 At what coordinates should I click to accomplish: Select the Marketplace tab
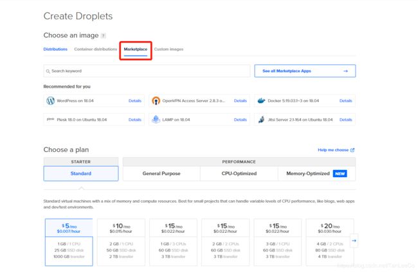136,49
